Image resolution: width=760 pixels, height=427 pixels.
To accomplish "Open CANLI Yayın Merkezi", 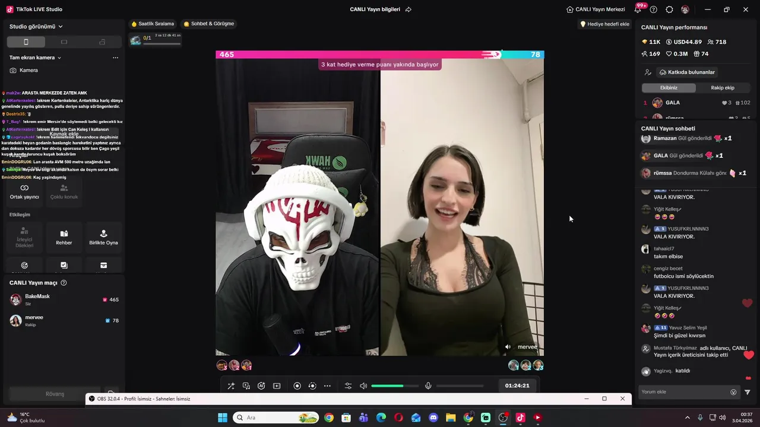I will click(596, 9).
